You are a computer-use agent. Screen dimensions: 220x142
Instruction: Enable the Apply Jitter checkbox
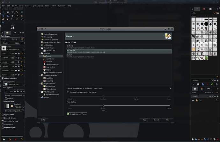3,114
